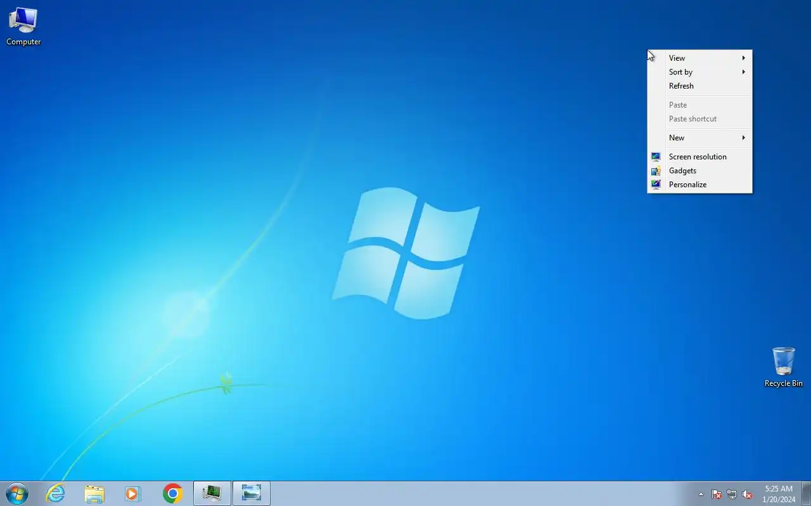Screen dimensions: 811x506
Task: Click the Sort by submenu arrow
Action: click(744, 72)
